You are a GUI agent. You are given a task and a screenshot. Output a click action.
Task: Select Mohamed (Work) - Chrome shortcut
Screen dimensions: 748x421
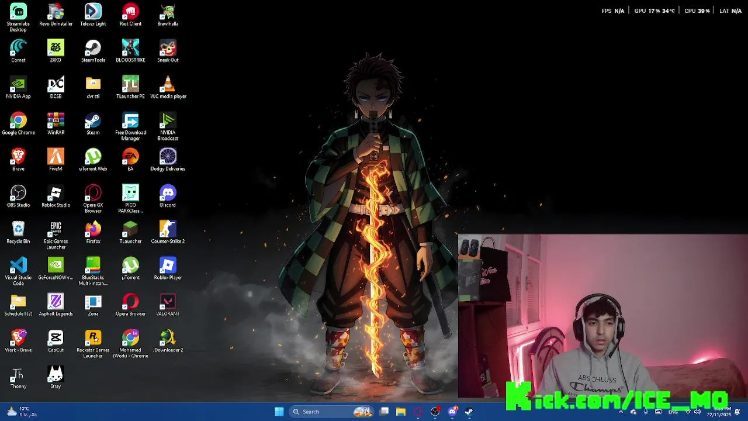(130, 344)
